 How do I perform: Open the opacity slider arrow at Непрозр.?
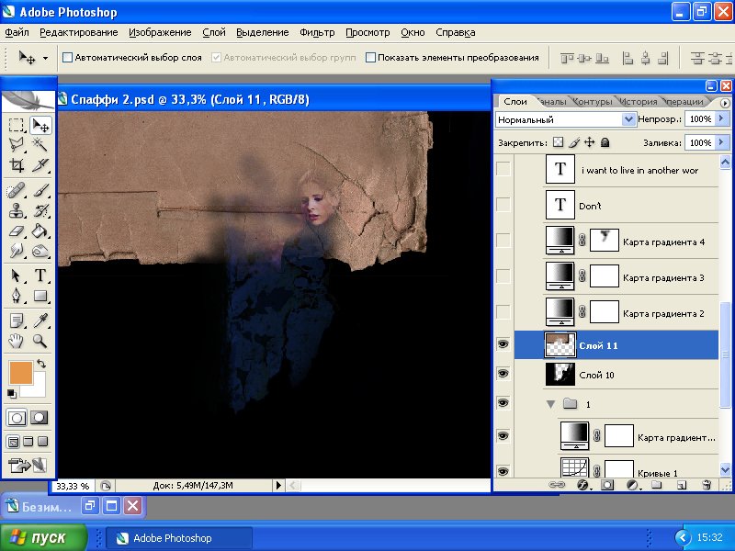(x=722, y=119)
